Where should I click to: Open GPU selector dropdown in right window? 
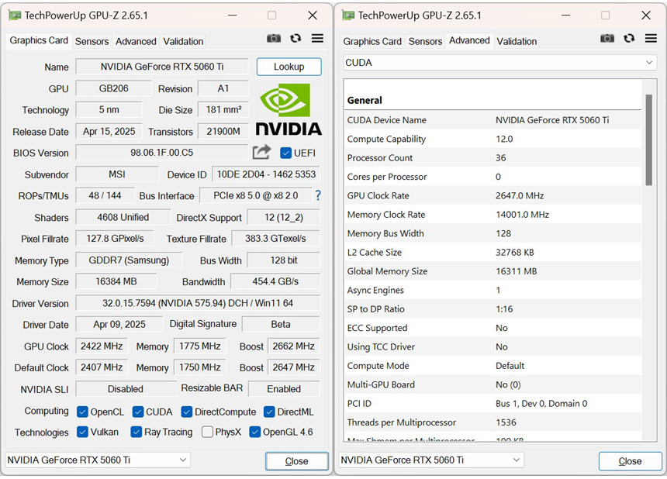pyautogui.click(x=430, y=460)
